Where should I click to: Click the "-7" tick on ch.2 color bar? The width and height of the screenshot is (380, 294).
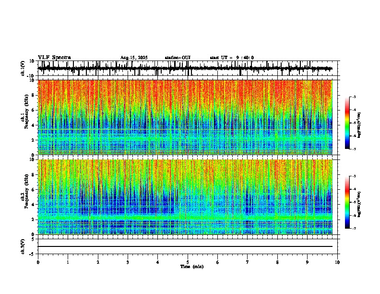click(354, 228)
